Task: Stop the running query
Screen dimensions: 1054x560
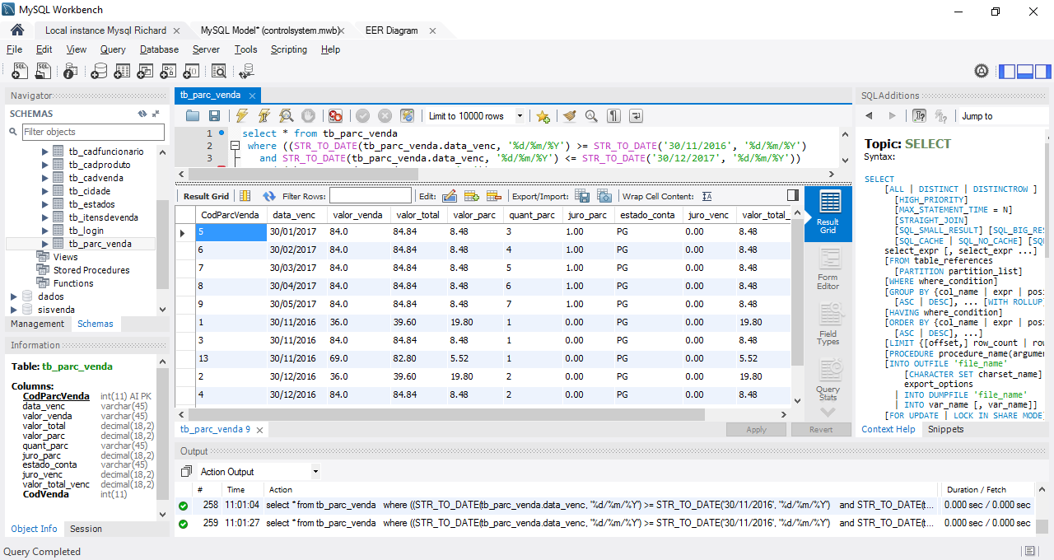Action: pos(308,116)
